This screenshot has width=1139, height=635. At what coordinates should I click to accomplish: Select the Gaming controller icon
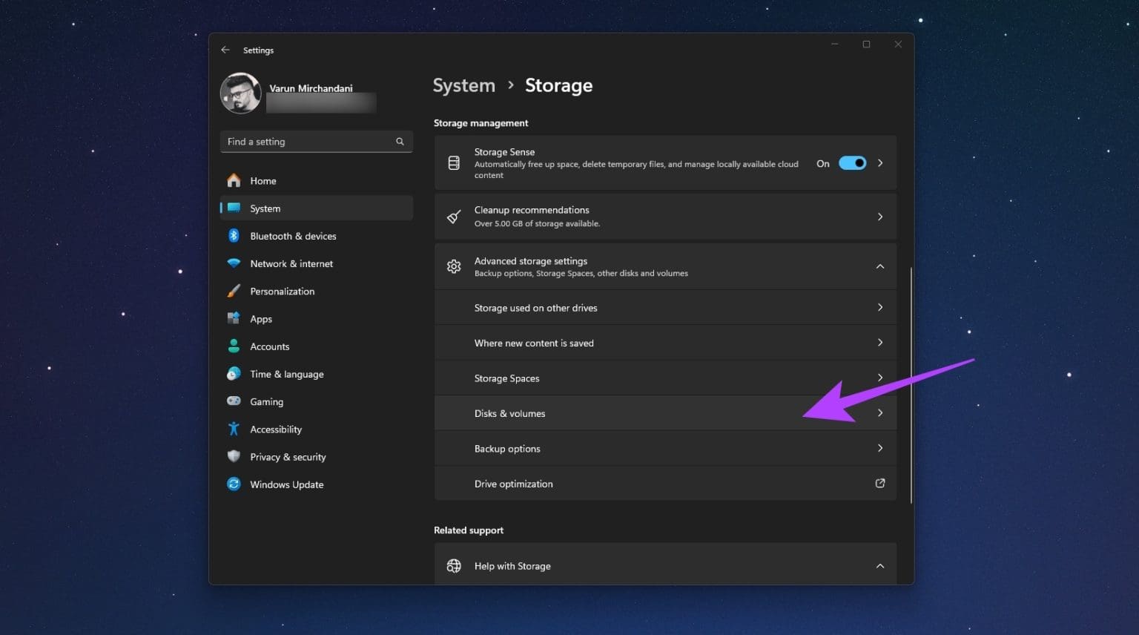coord(234,401)
